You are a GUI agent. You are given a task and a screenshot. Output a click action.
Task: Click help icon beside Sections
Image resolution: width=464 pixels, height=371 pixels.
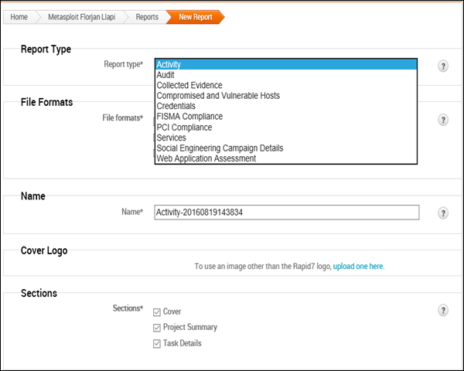coord(443,310)
